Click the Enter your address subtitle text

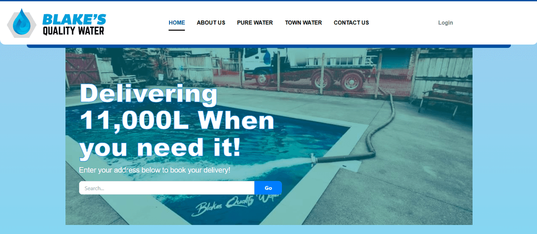point(154,170)
